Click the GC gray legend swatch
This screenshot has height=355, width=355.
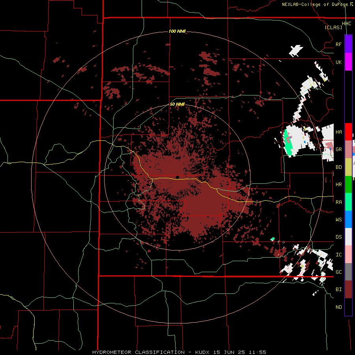pyautogui.click(x=348, y=272)
